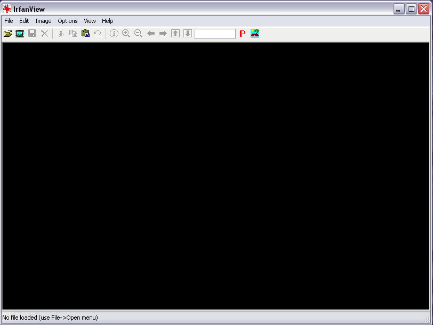The image size is (433, 325).
Task: Open the Image menu
Action: tap(43, 21)
